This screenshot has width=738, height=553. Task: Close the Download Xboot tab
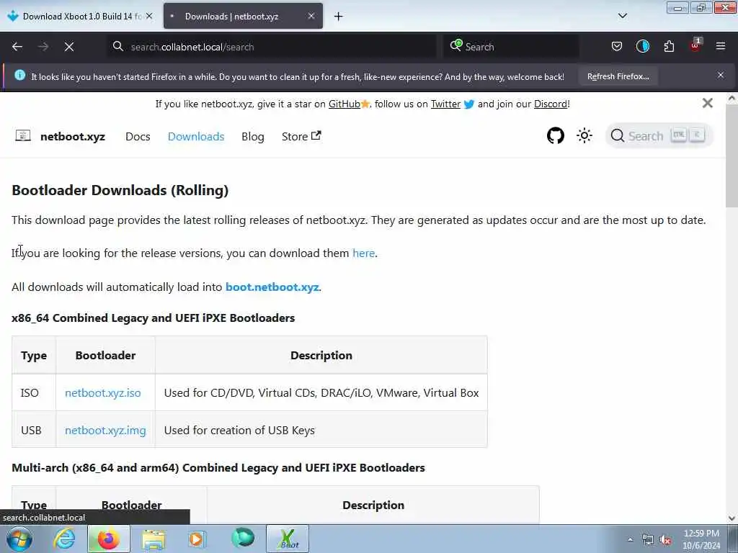149,16
